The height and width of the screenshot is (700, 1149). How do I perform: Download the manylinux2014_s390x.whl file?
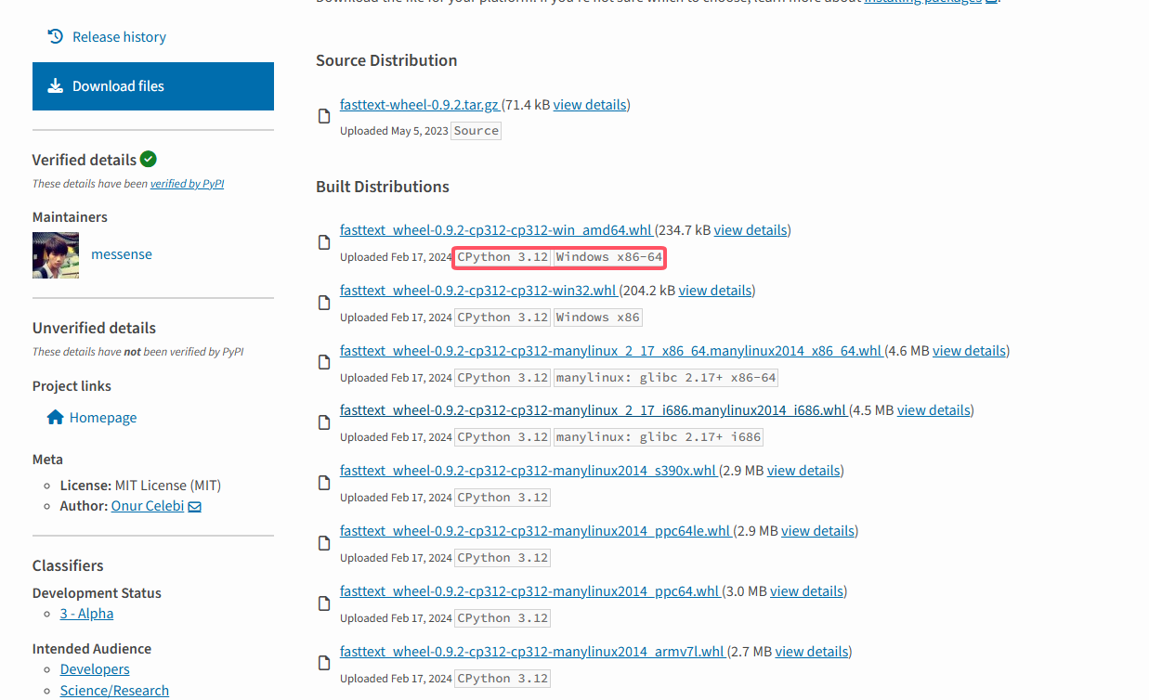(x=529, y=471)
